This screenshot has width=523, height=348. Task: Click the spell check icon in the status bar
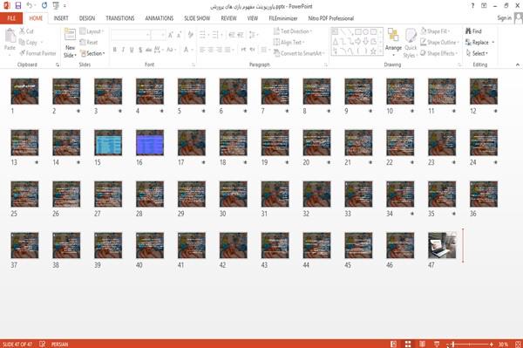pos(43,344)
